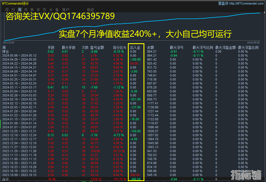The height and width of the screenshot is (182, 266).
Task: Open the 账户 (account) tab
Action: 66,10
